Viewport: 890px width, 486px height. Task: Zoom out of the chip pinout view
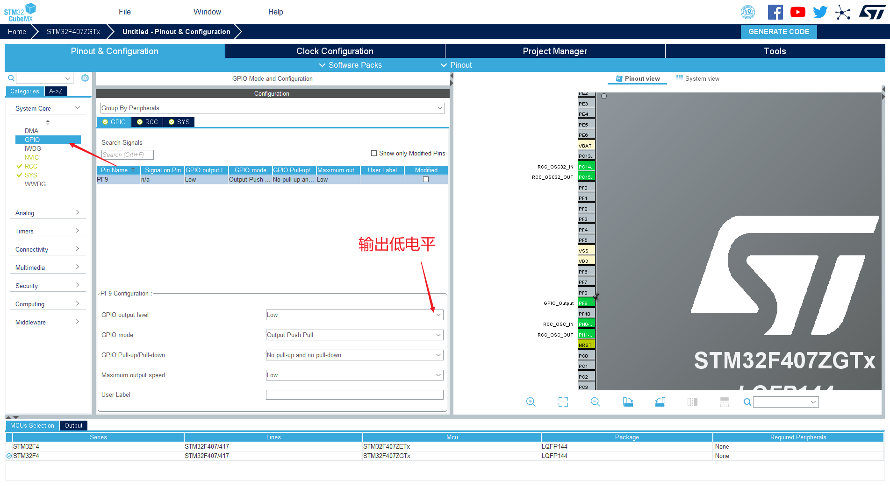click(595, 402)
